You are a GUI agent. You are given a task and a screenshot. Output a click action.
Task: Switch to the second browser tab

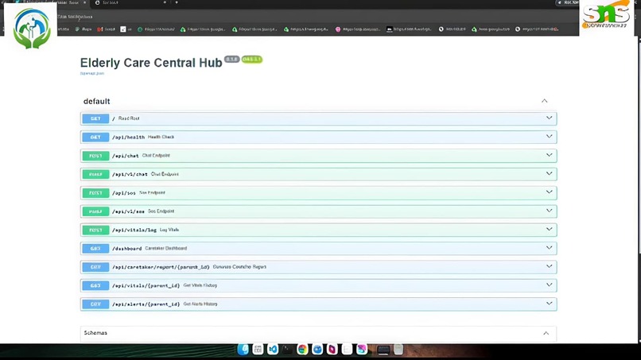click(130, 3)
